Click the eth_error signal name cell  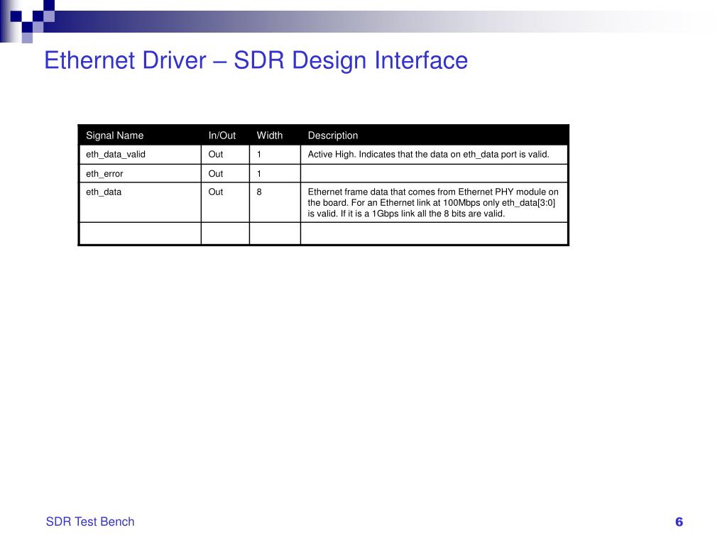point(104,172)
